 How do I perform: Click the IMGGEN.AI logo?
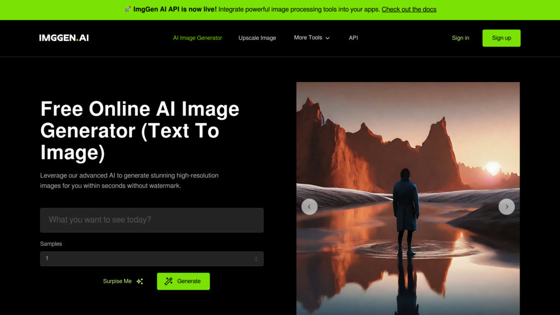(64, 38)
